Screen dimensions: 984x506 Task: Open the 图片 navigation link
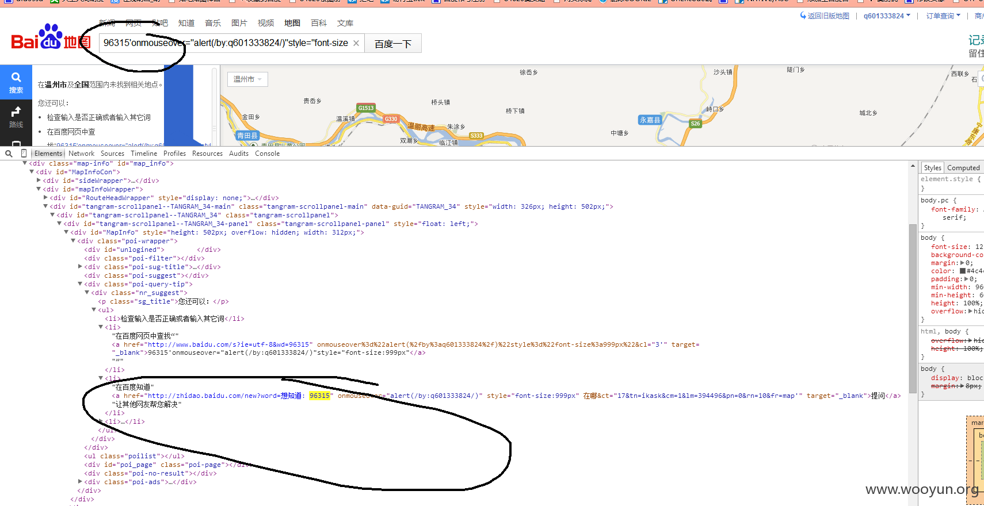point(239,23)
